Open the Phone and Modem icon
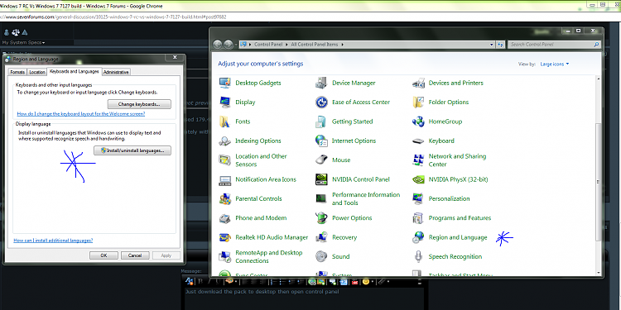This screenshot has height=310, width=621. (225, 218)
